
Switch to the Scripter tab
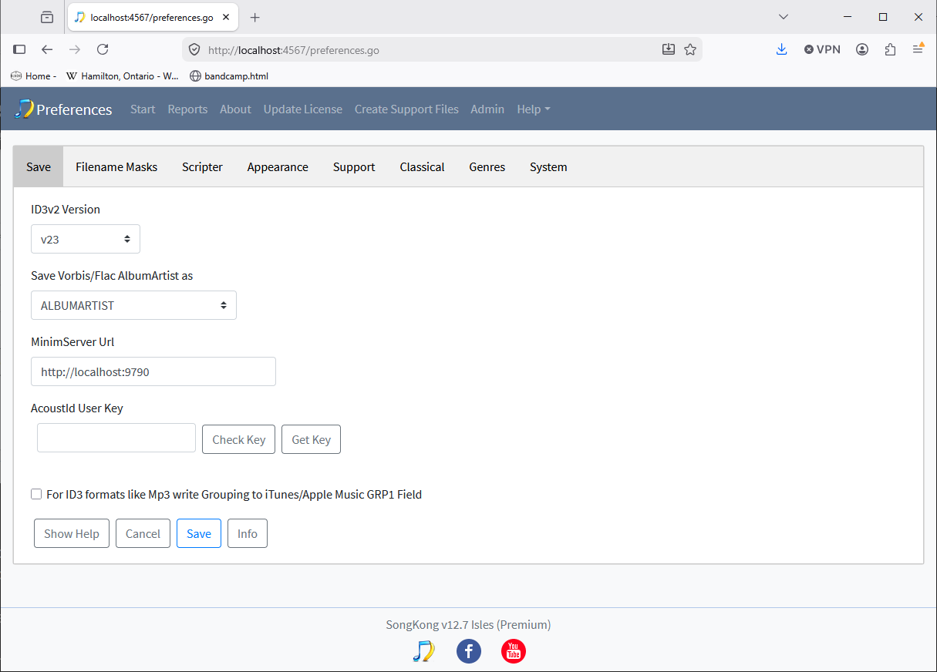(202, 166)
